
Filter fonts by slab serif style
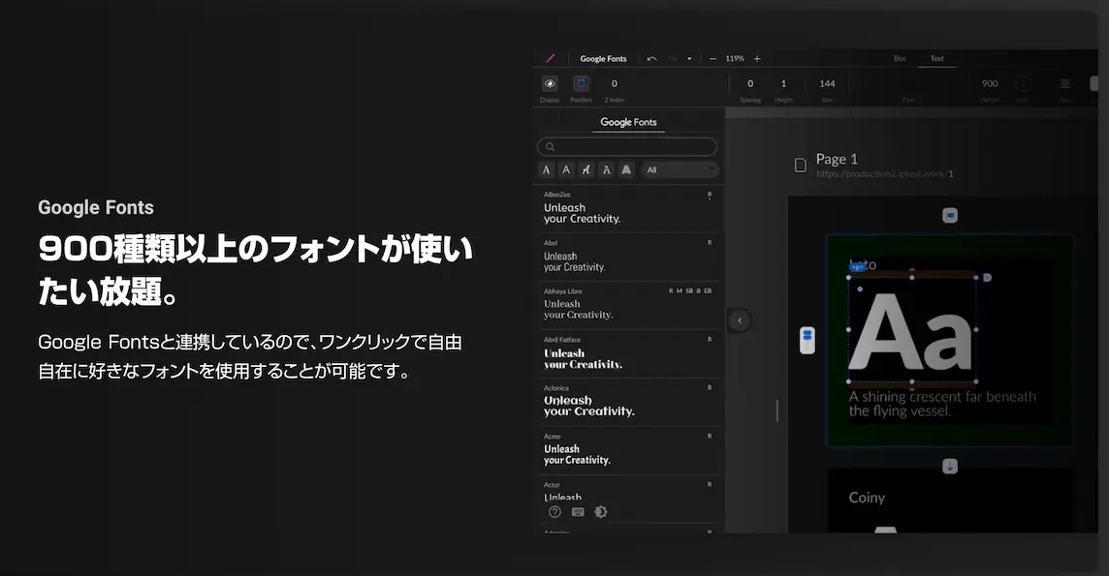pos(606,170)
